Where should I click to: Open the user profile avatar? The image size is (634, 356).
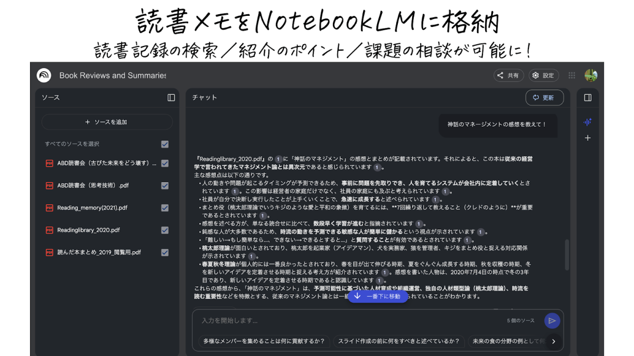tap(591, 75)
